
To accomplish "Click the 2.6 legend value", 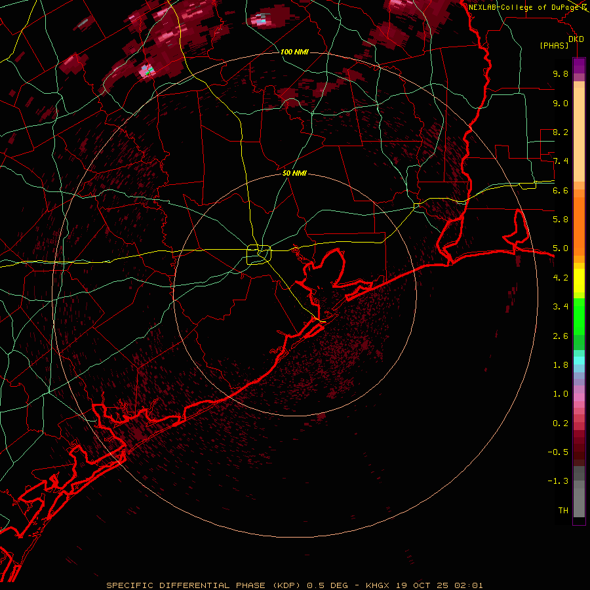I will (x=560, y=336).
